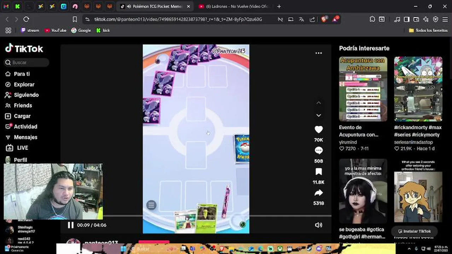Open #rickandmorty caption link
452x254 pixels.
pos(418,131)
